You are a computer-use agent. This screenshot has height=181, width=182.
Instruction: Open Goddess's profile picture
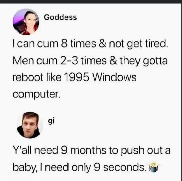tap(26, 22)
